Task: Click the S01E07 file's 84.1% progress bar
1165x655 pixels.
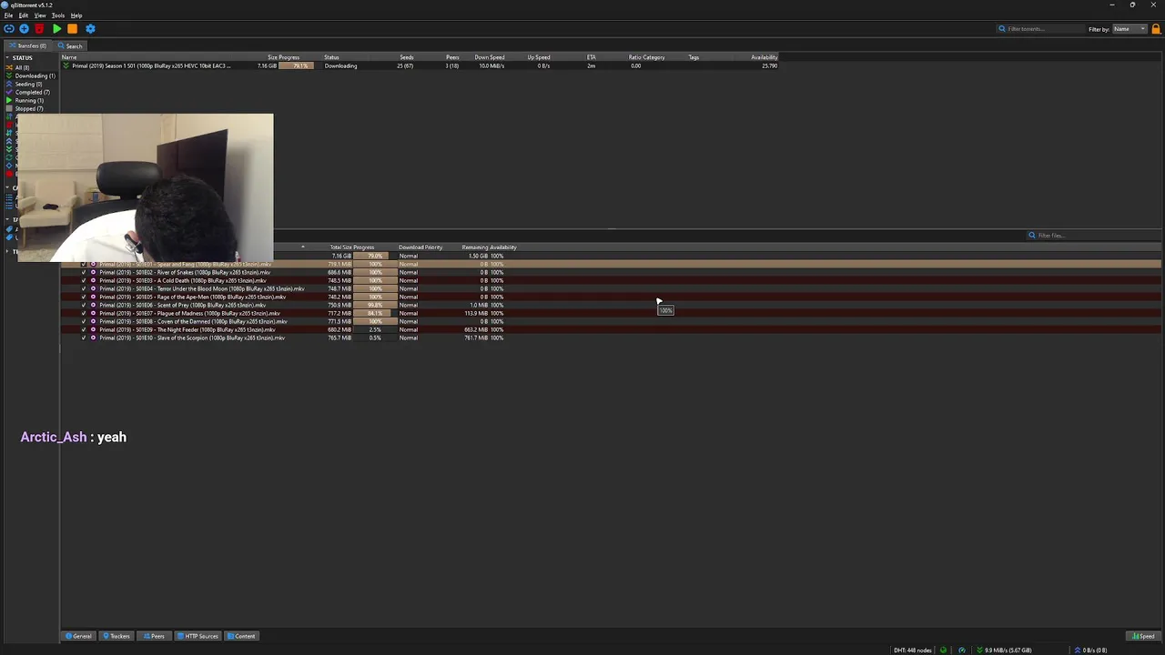Action: pos(375,314)
